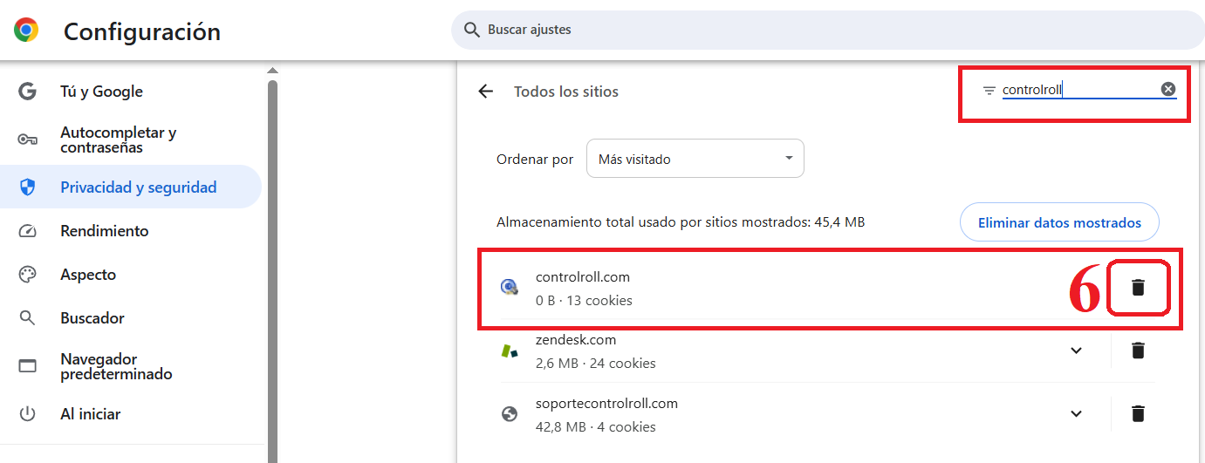
Task: Click the magnifier icon in Buscar ajustes
Action: click(472, 30)
